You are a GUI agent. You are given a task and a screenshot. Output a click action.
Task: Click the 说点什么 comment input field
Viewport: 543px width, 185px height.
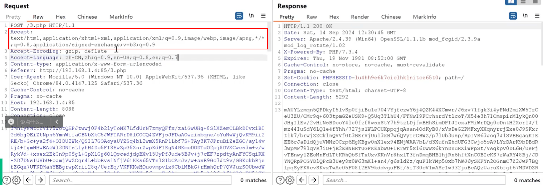(32, 122)
